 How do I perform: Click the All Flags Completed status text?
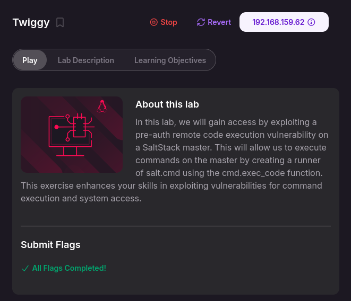pyautogui.click(x=69, y=268)
